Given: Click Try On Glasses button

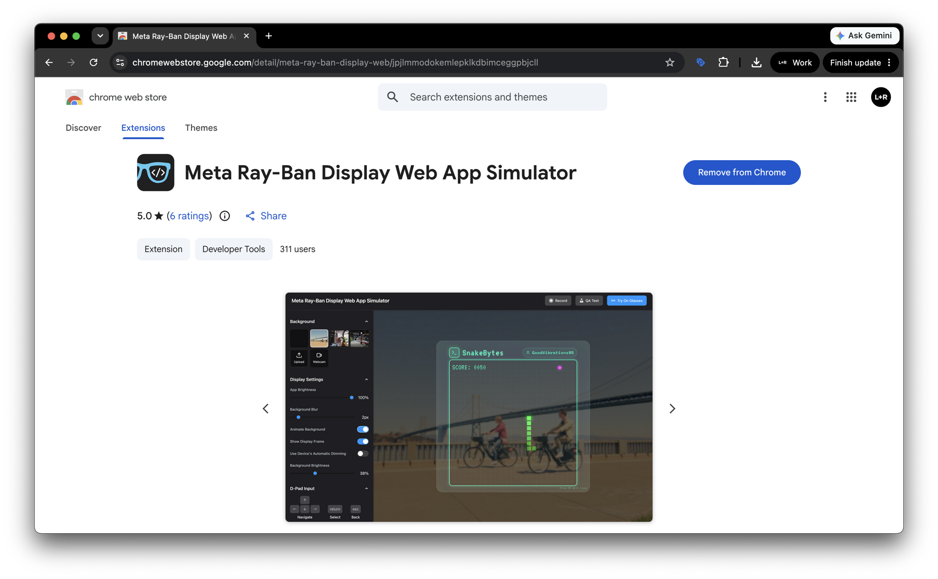Looking at the screenshot, I should click(627, 301).
